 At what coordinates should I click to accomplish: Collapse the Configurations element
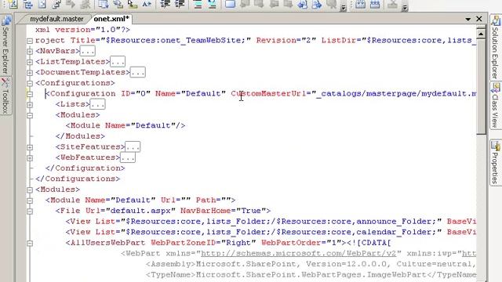[x=30, y=84]
